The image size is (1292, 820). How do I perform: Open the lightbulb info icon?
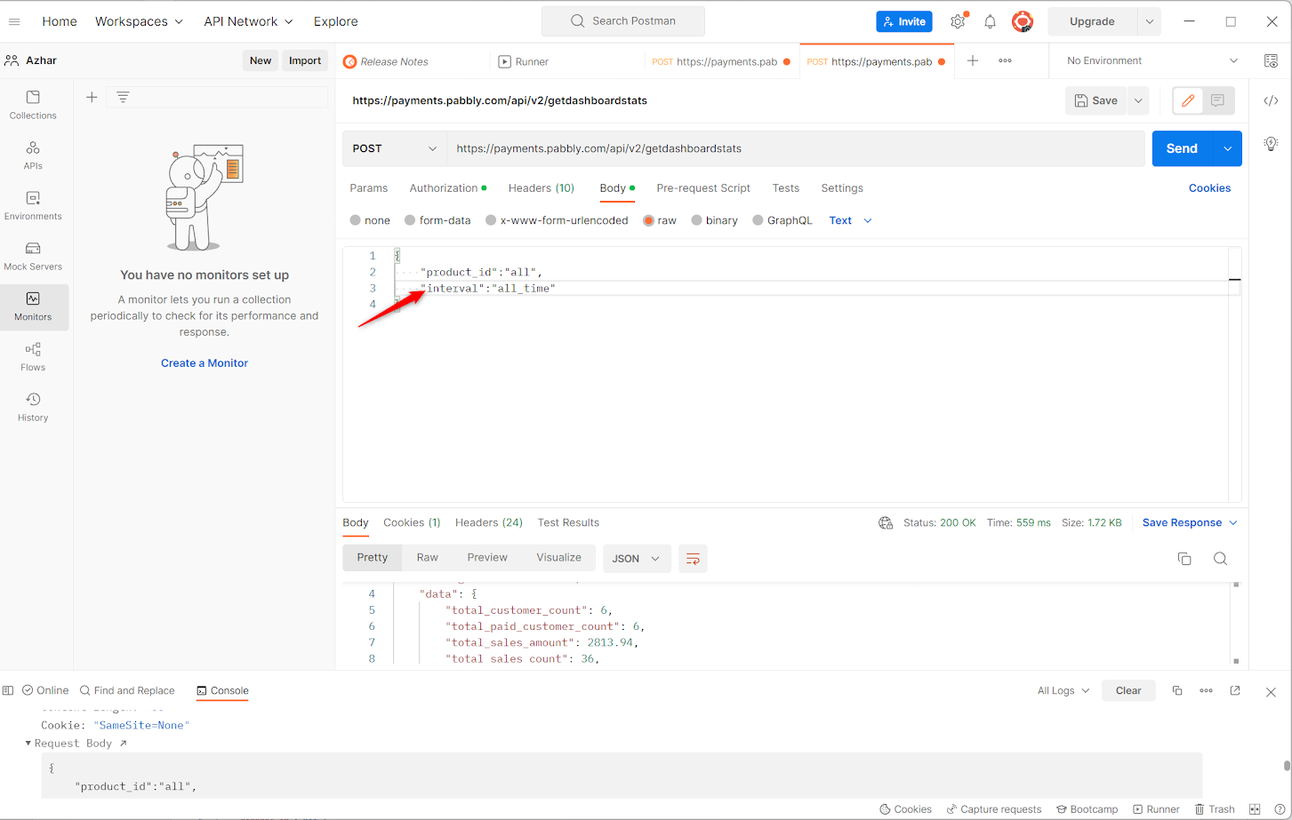(1271, 143)
